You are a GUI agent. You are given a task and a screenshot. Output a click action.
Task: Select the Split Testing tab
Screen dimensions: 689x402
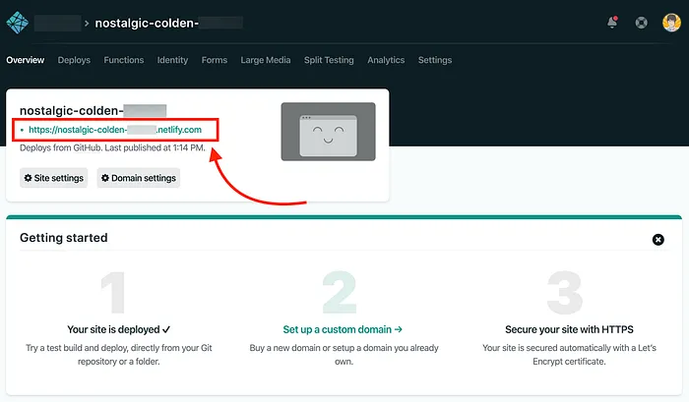329,60
